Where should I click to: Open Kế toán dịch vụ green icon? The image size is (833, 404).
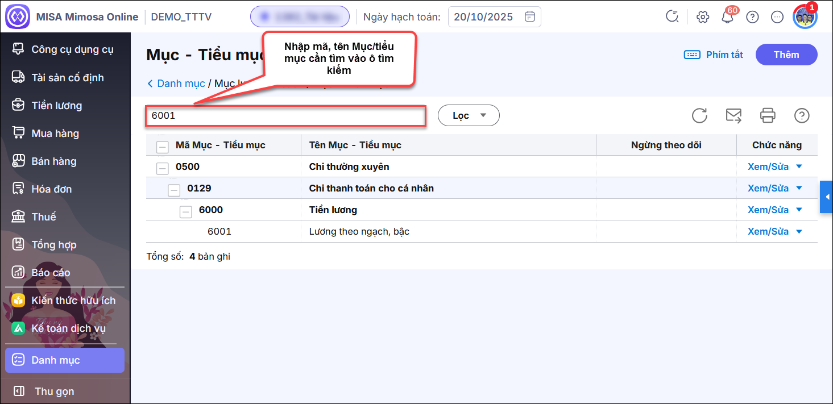[x=18, y=328]
